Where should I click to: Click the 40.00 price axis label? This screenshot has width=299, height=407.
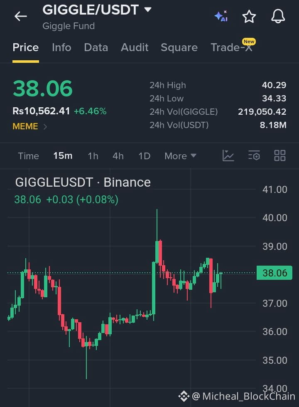(274, 218)
